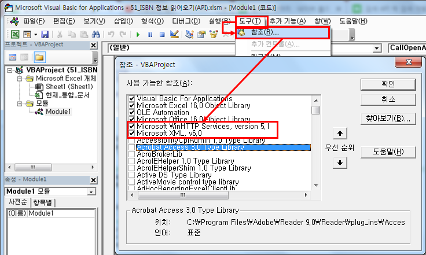This screenshot has width=426, height=255.
Task: Uncheck Visual Basic For Applications reference
Action: (132, 98)
